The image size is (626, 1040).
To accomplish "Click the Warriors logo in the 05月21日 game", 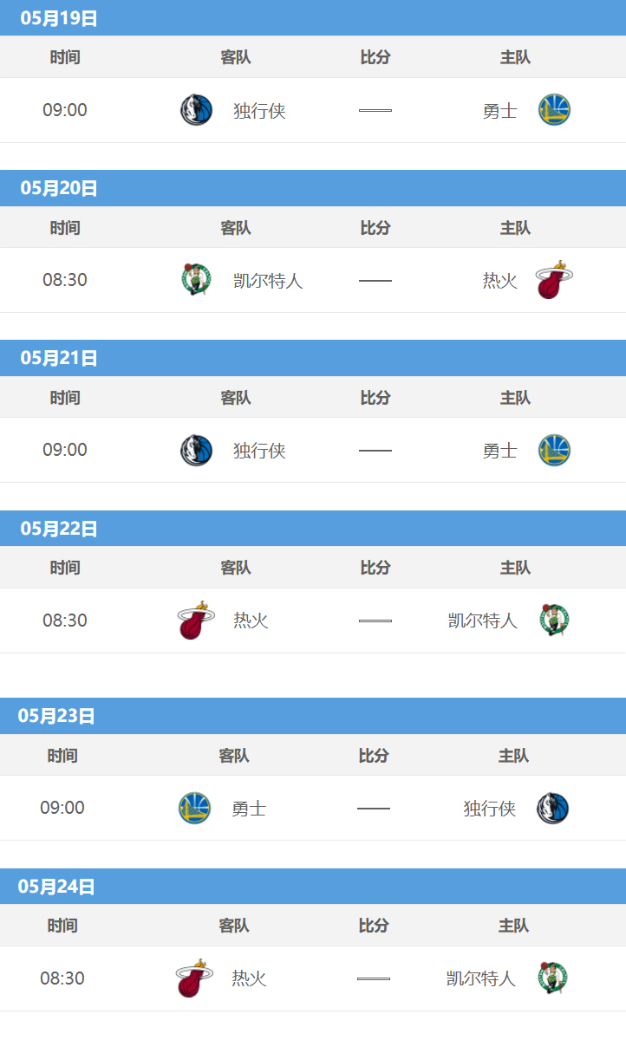I will click(x=554, y=450).
